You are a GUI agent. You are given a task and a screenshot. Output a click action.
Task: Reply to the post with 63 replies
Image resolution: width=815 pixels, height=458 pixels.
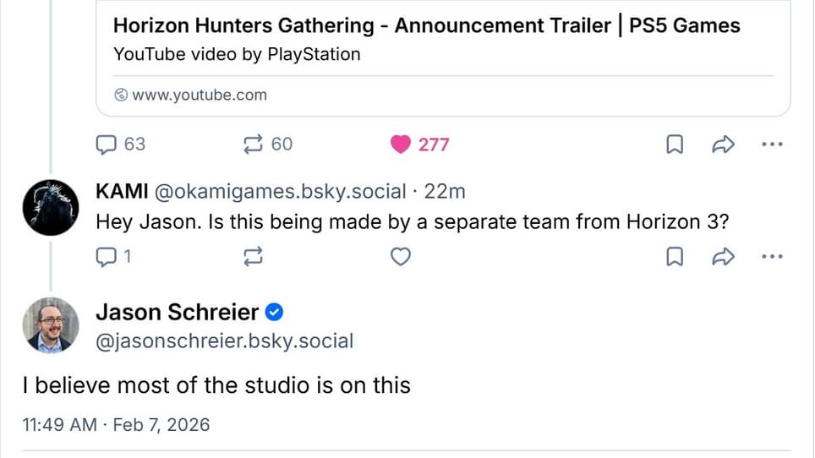click(x=106, y=144)
